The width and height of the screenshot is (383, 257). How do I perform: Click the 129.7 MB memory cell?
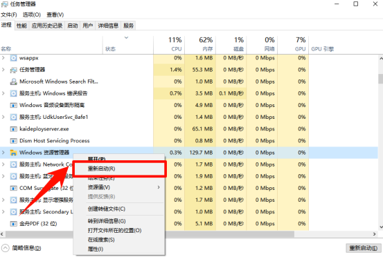pyautogui.click(x=201, y=153)
